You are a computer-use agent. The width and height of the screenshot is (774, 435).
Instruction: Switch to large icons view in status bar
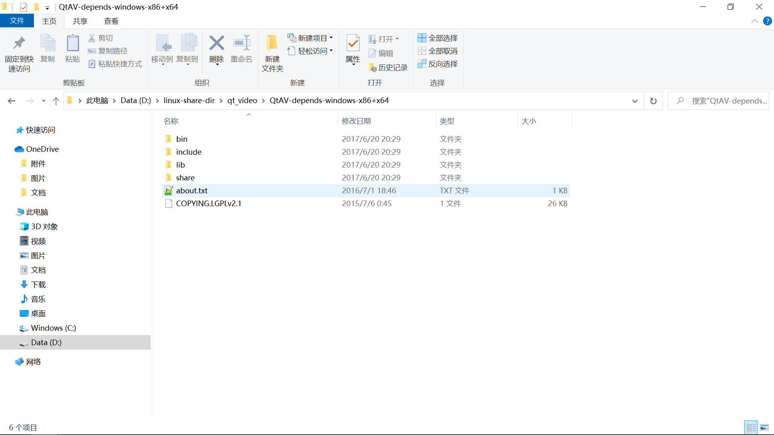click(764, 427)
